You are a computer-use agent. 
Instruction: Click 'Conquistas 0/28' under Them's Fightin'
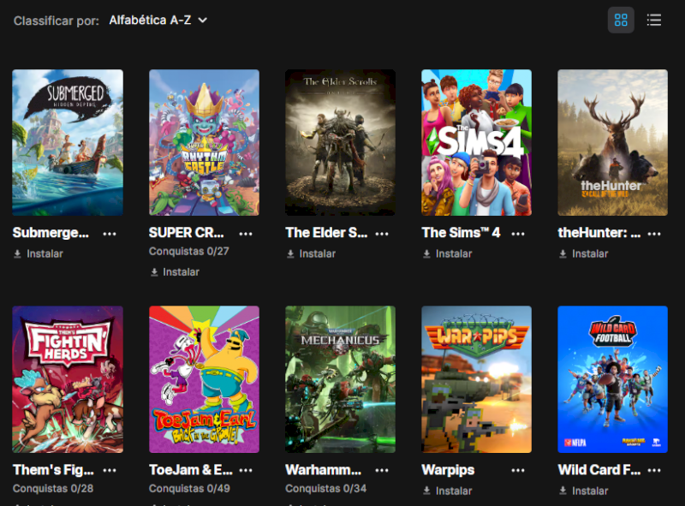click(53, 489)
